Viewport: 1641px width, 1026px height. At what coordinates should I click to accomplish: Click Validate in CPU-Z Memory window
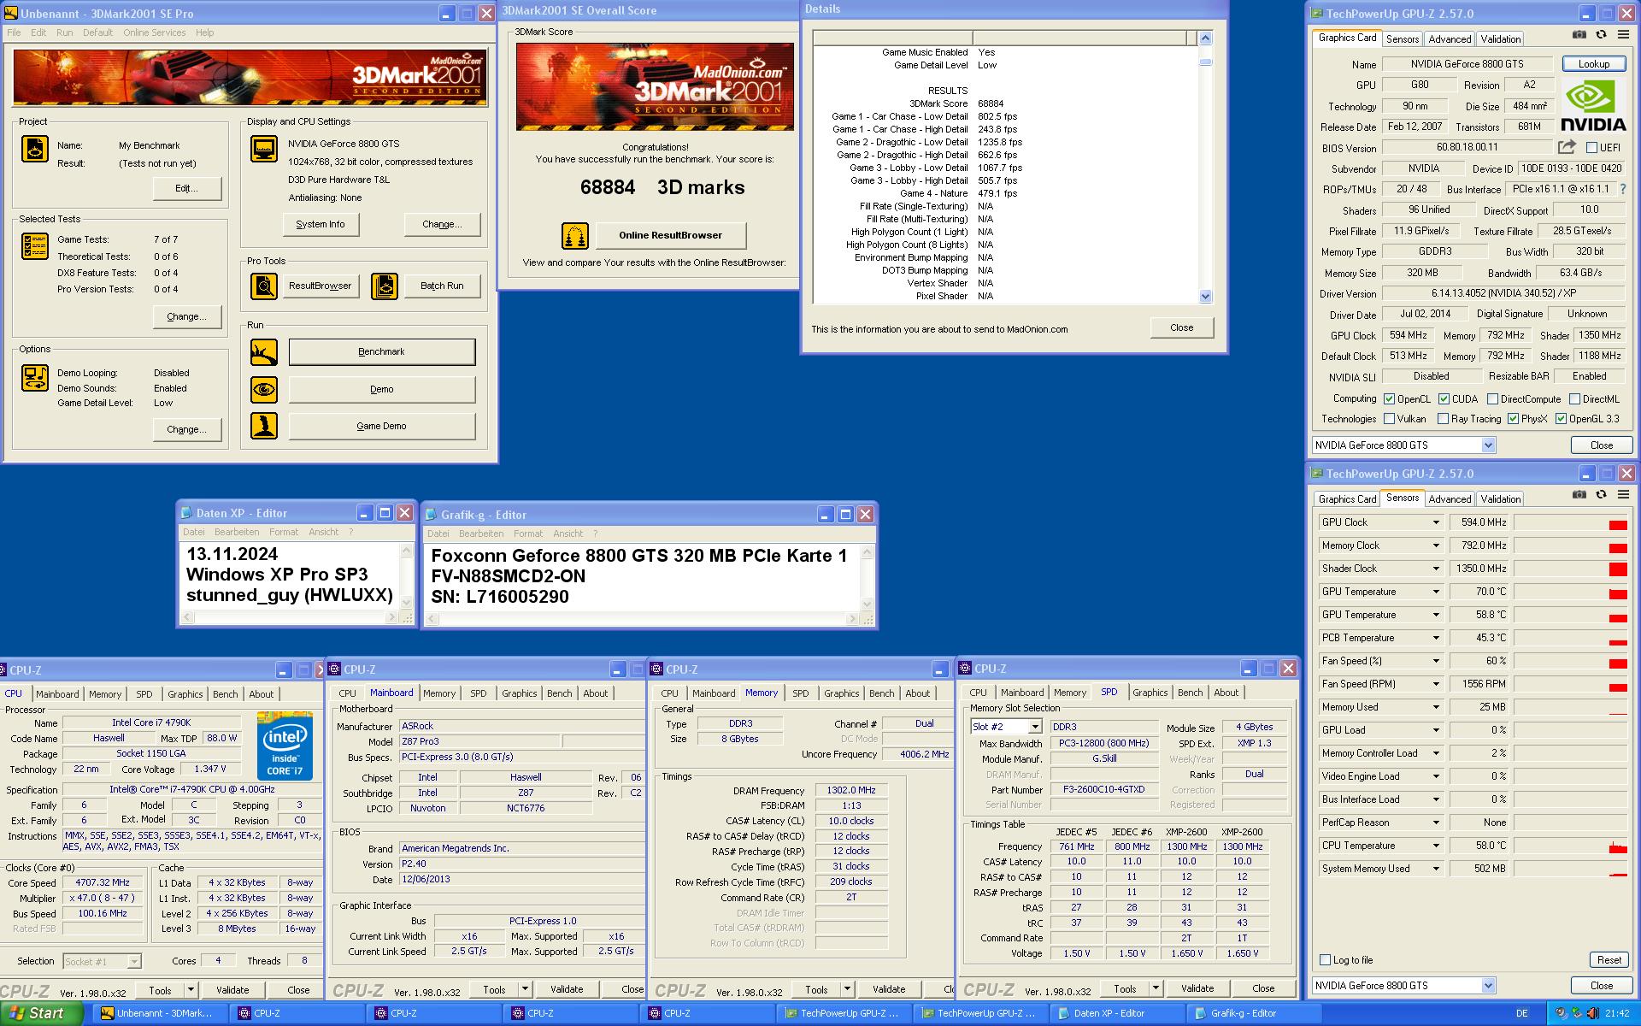click(x=889, y=989)
